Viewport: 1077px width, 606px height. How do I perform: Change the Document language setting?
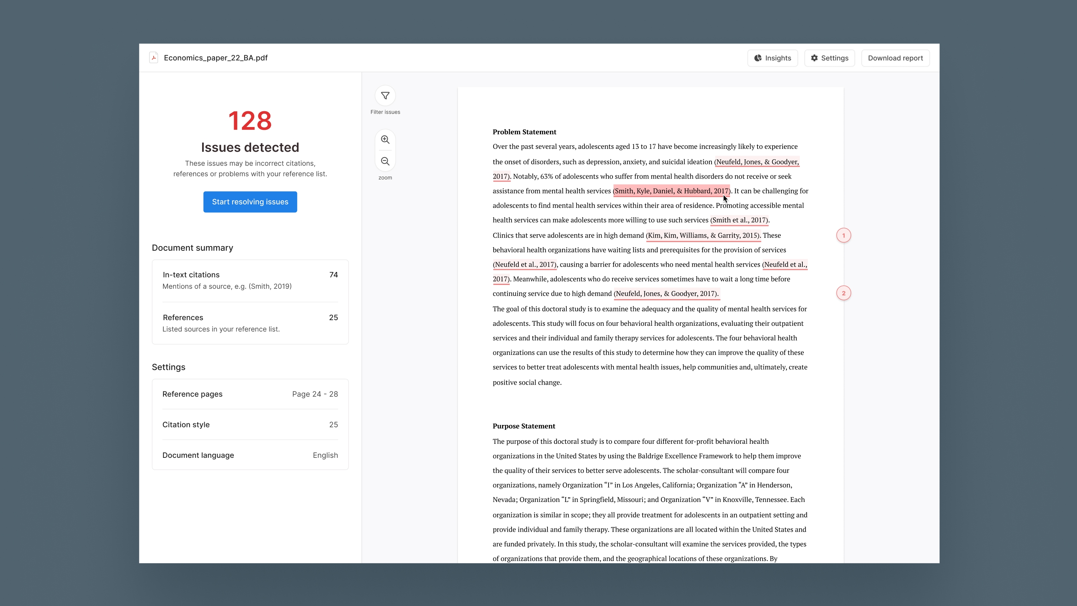pyautogui.click(x=250, y=455)
